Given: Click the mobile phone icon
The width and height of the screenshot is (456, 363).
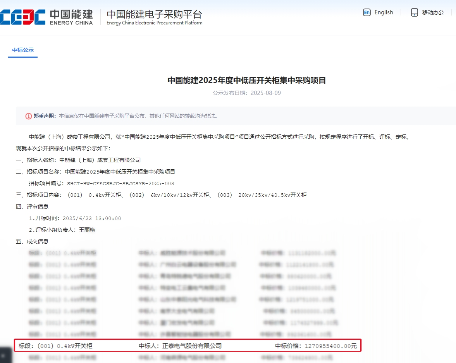Looking at the screenshot, I should 414,12.
